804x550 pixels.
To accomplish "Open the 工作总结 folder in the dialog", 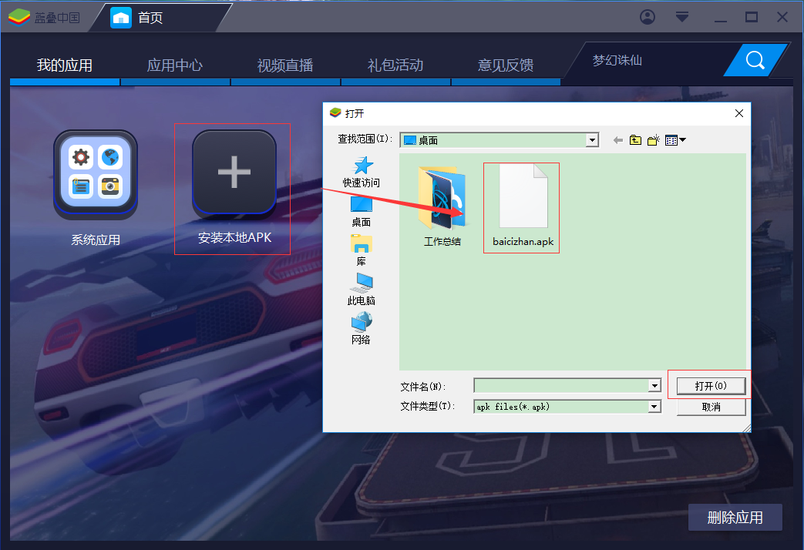I will [x=442, y=196].
